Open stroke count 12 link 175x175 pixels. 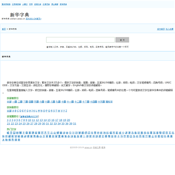click(x=37, y=120)
